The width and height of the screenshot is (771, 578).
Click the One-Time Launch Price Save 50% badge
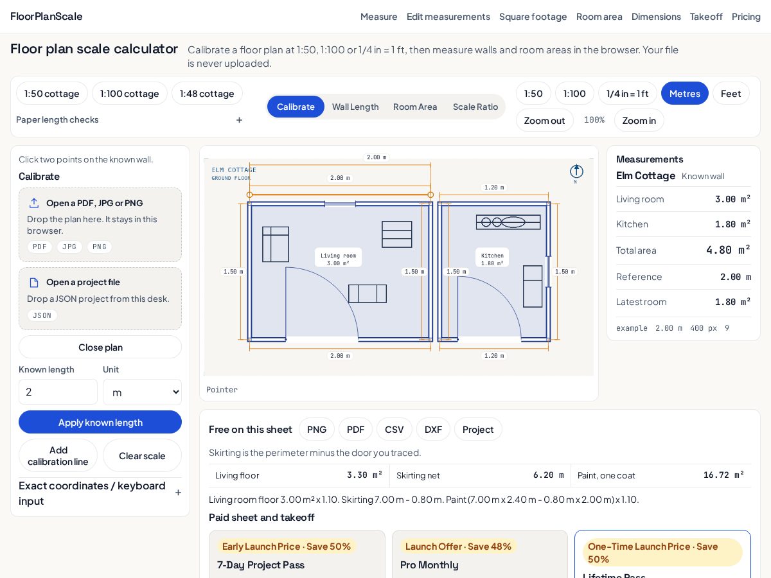[x=662, y=552]
